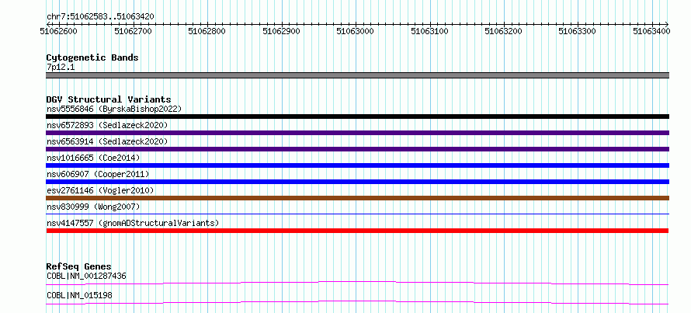Select the pink COBL|NM_001287436 transcript line
691x313 pixels.
click(357, 283)
